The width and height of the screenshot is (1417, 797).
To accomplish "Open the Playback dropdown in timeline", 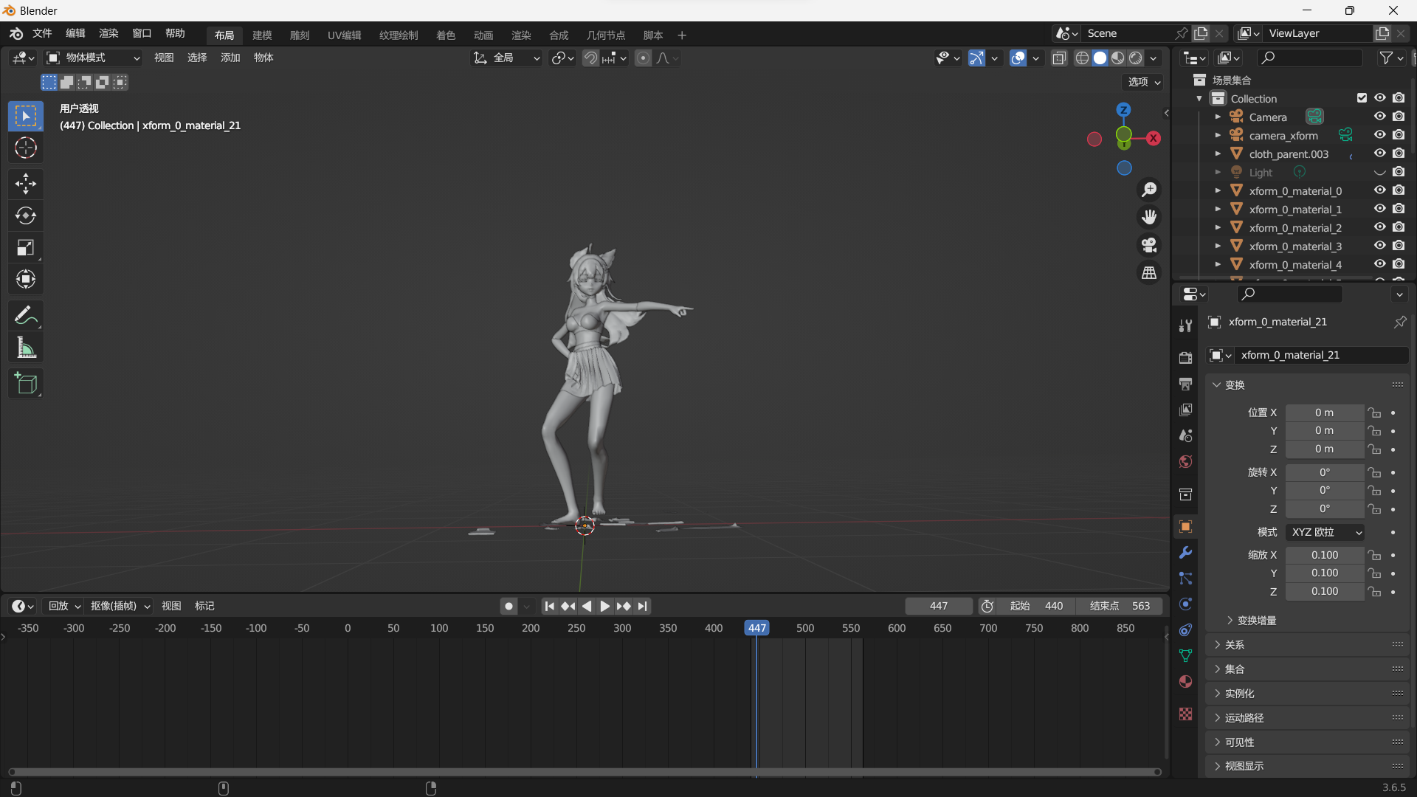I will (x=63, y=607).
